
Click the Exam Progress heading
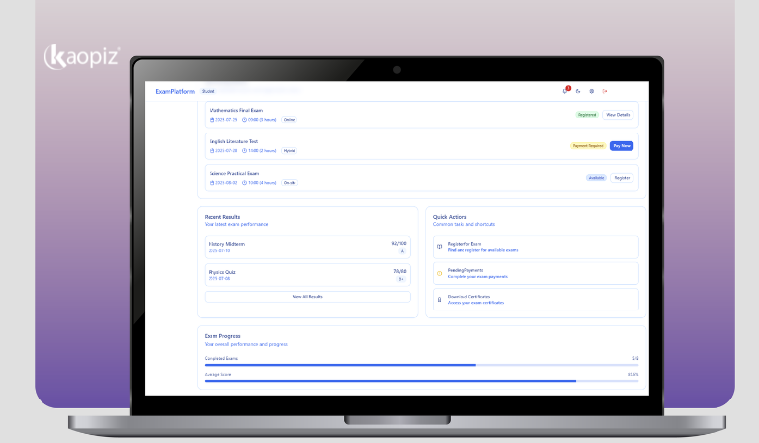tap(222, 336)
